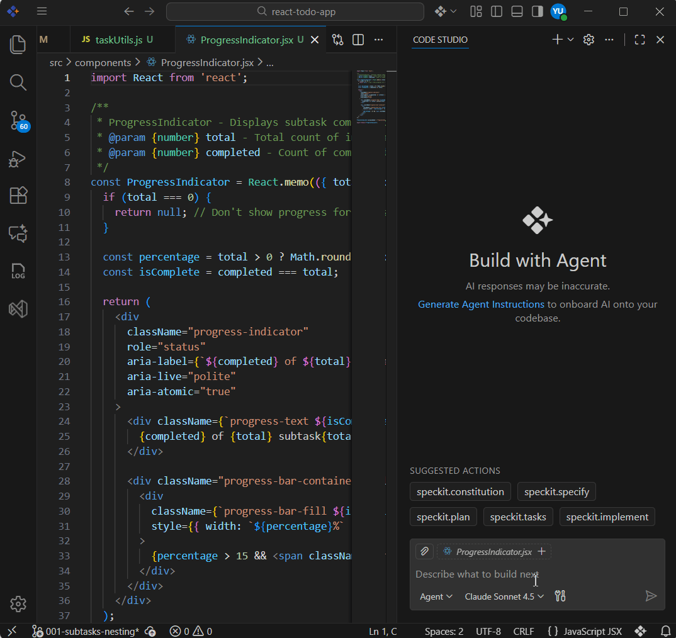Attach a file with the paperclip icon
676x638 pixels.
424,551
